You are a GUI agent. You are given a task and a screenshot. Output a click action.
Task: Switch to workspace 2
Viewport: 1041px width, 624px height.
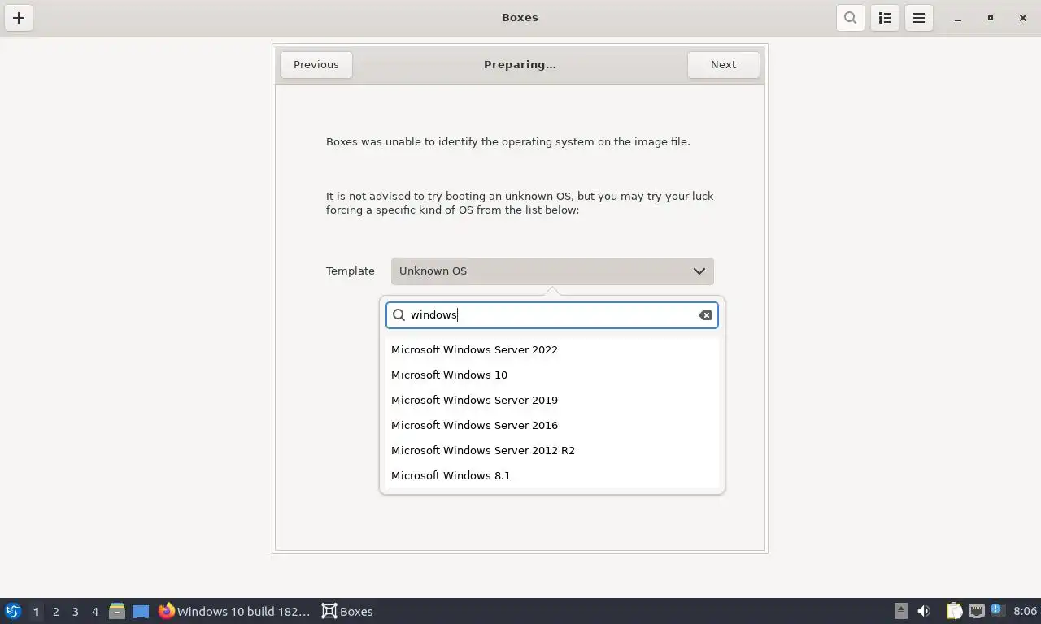pyautogui.click(x=55, y=612)
